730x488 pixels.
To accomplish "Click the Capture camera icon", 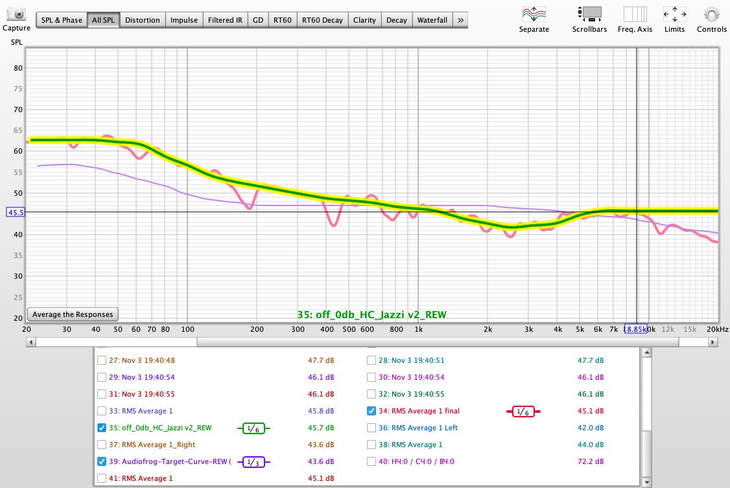I will pyautogui.click(x=17, y=14).
